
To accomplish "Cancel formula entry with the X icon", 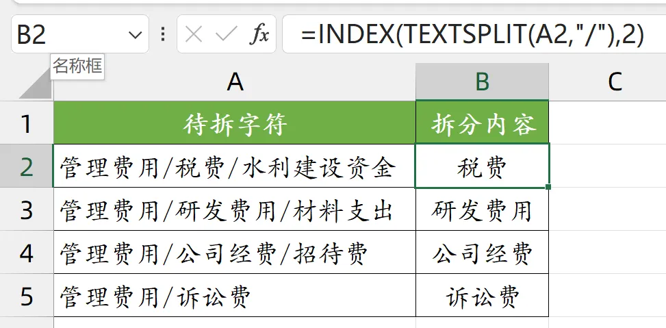I will pos(194,34).
